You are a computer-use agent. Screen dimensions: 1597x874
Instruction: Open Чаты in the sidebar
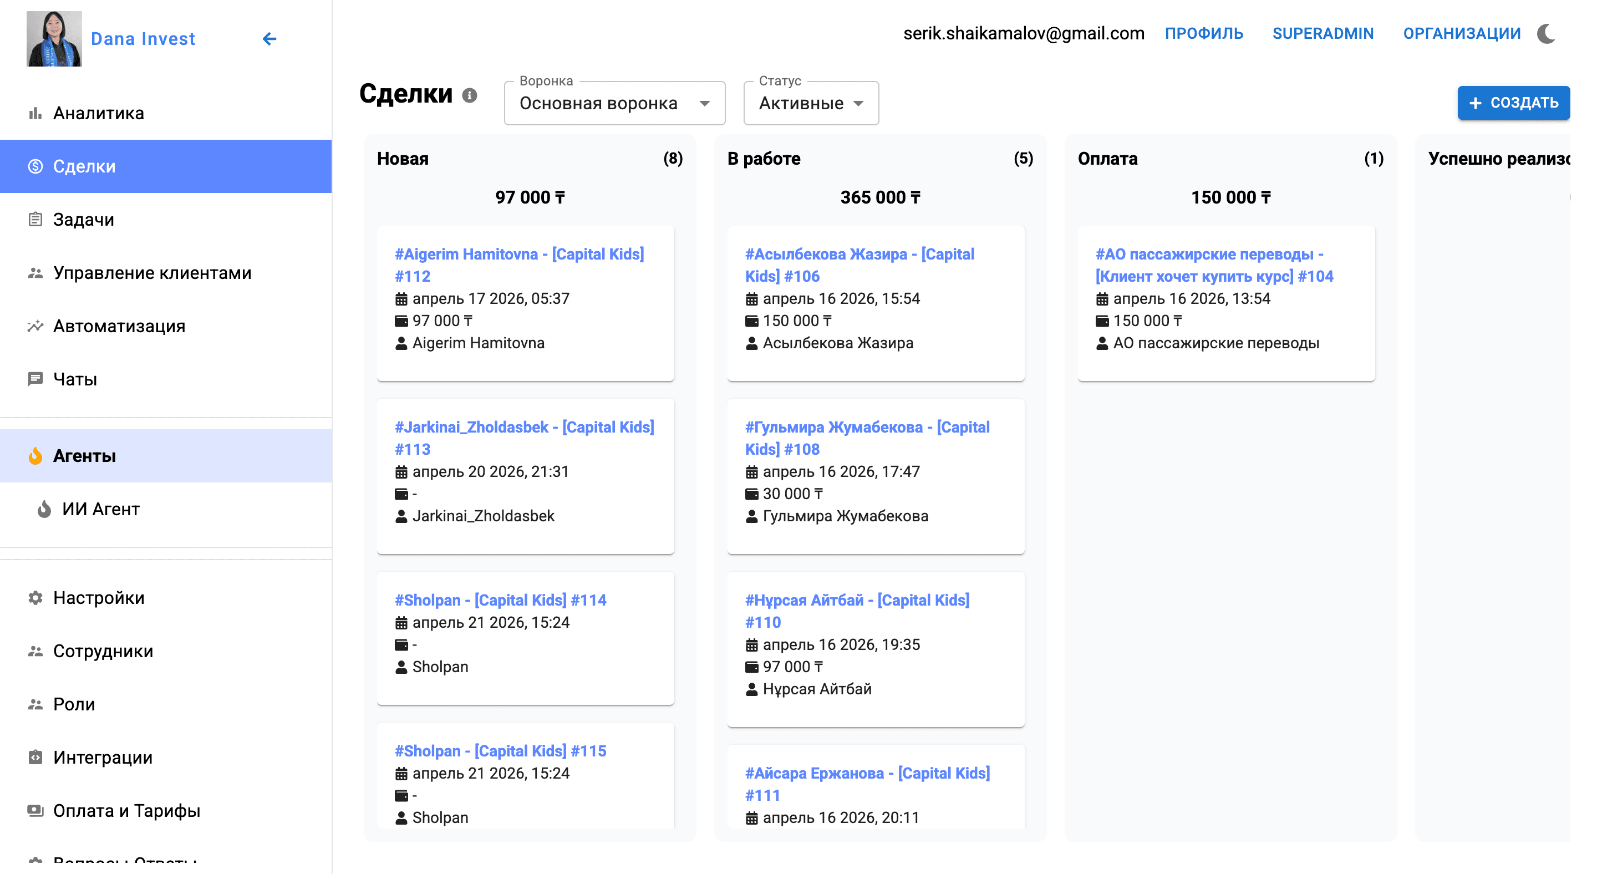click(166, 379)
